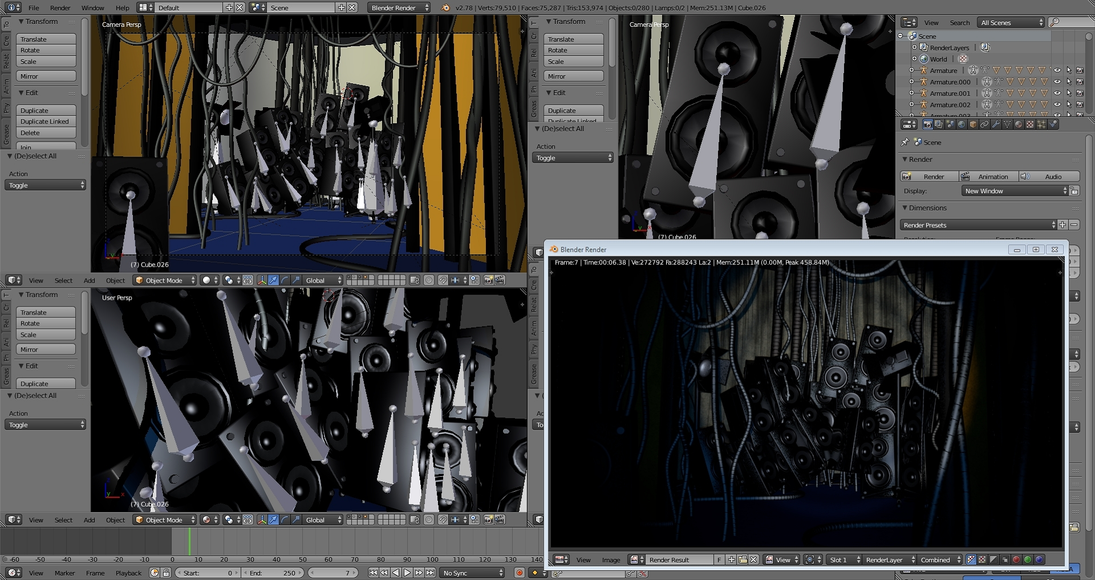This screenshot has width=1095, height=580.
Task: Select the scale manipulator in bottom viewport
Action: pos(295,520)
